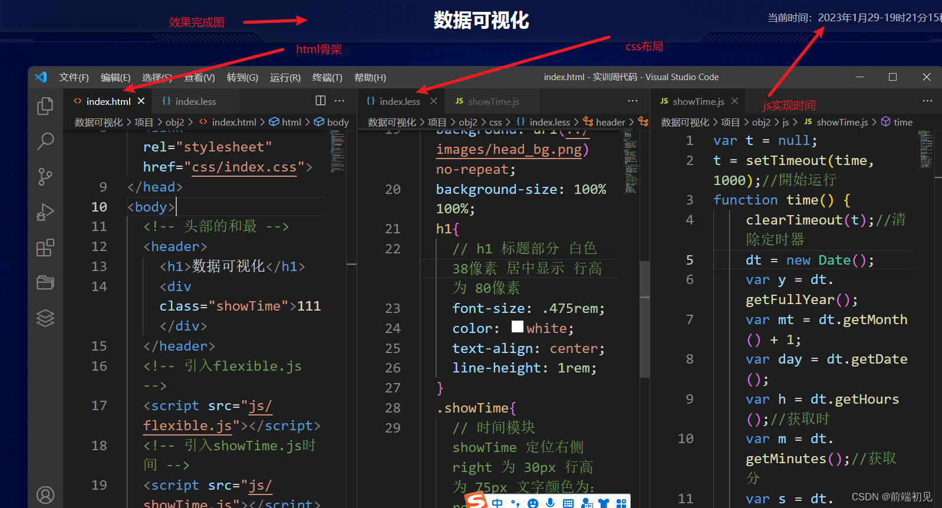Viewport: 942px width, 508px height.
Task: Click the Sogou input method S logo
Action: (476, 501)
